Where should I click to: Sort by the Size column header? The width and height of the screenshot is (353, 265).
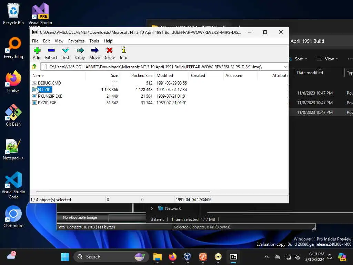(102, 76)
